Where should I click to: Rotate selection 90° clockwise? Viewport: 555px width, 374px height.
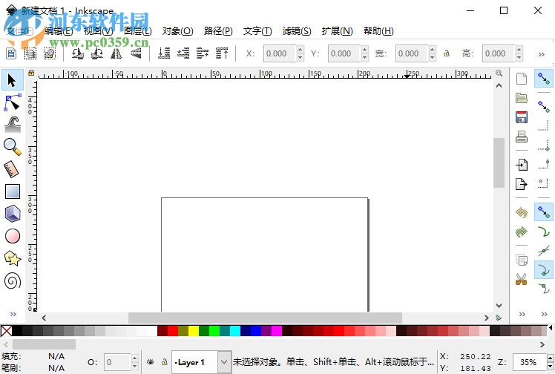tap(97, 53)
